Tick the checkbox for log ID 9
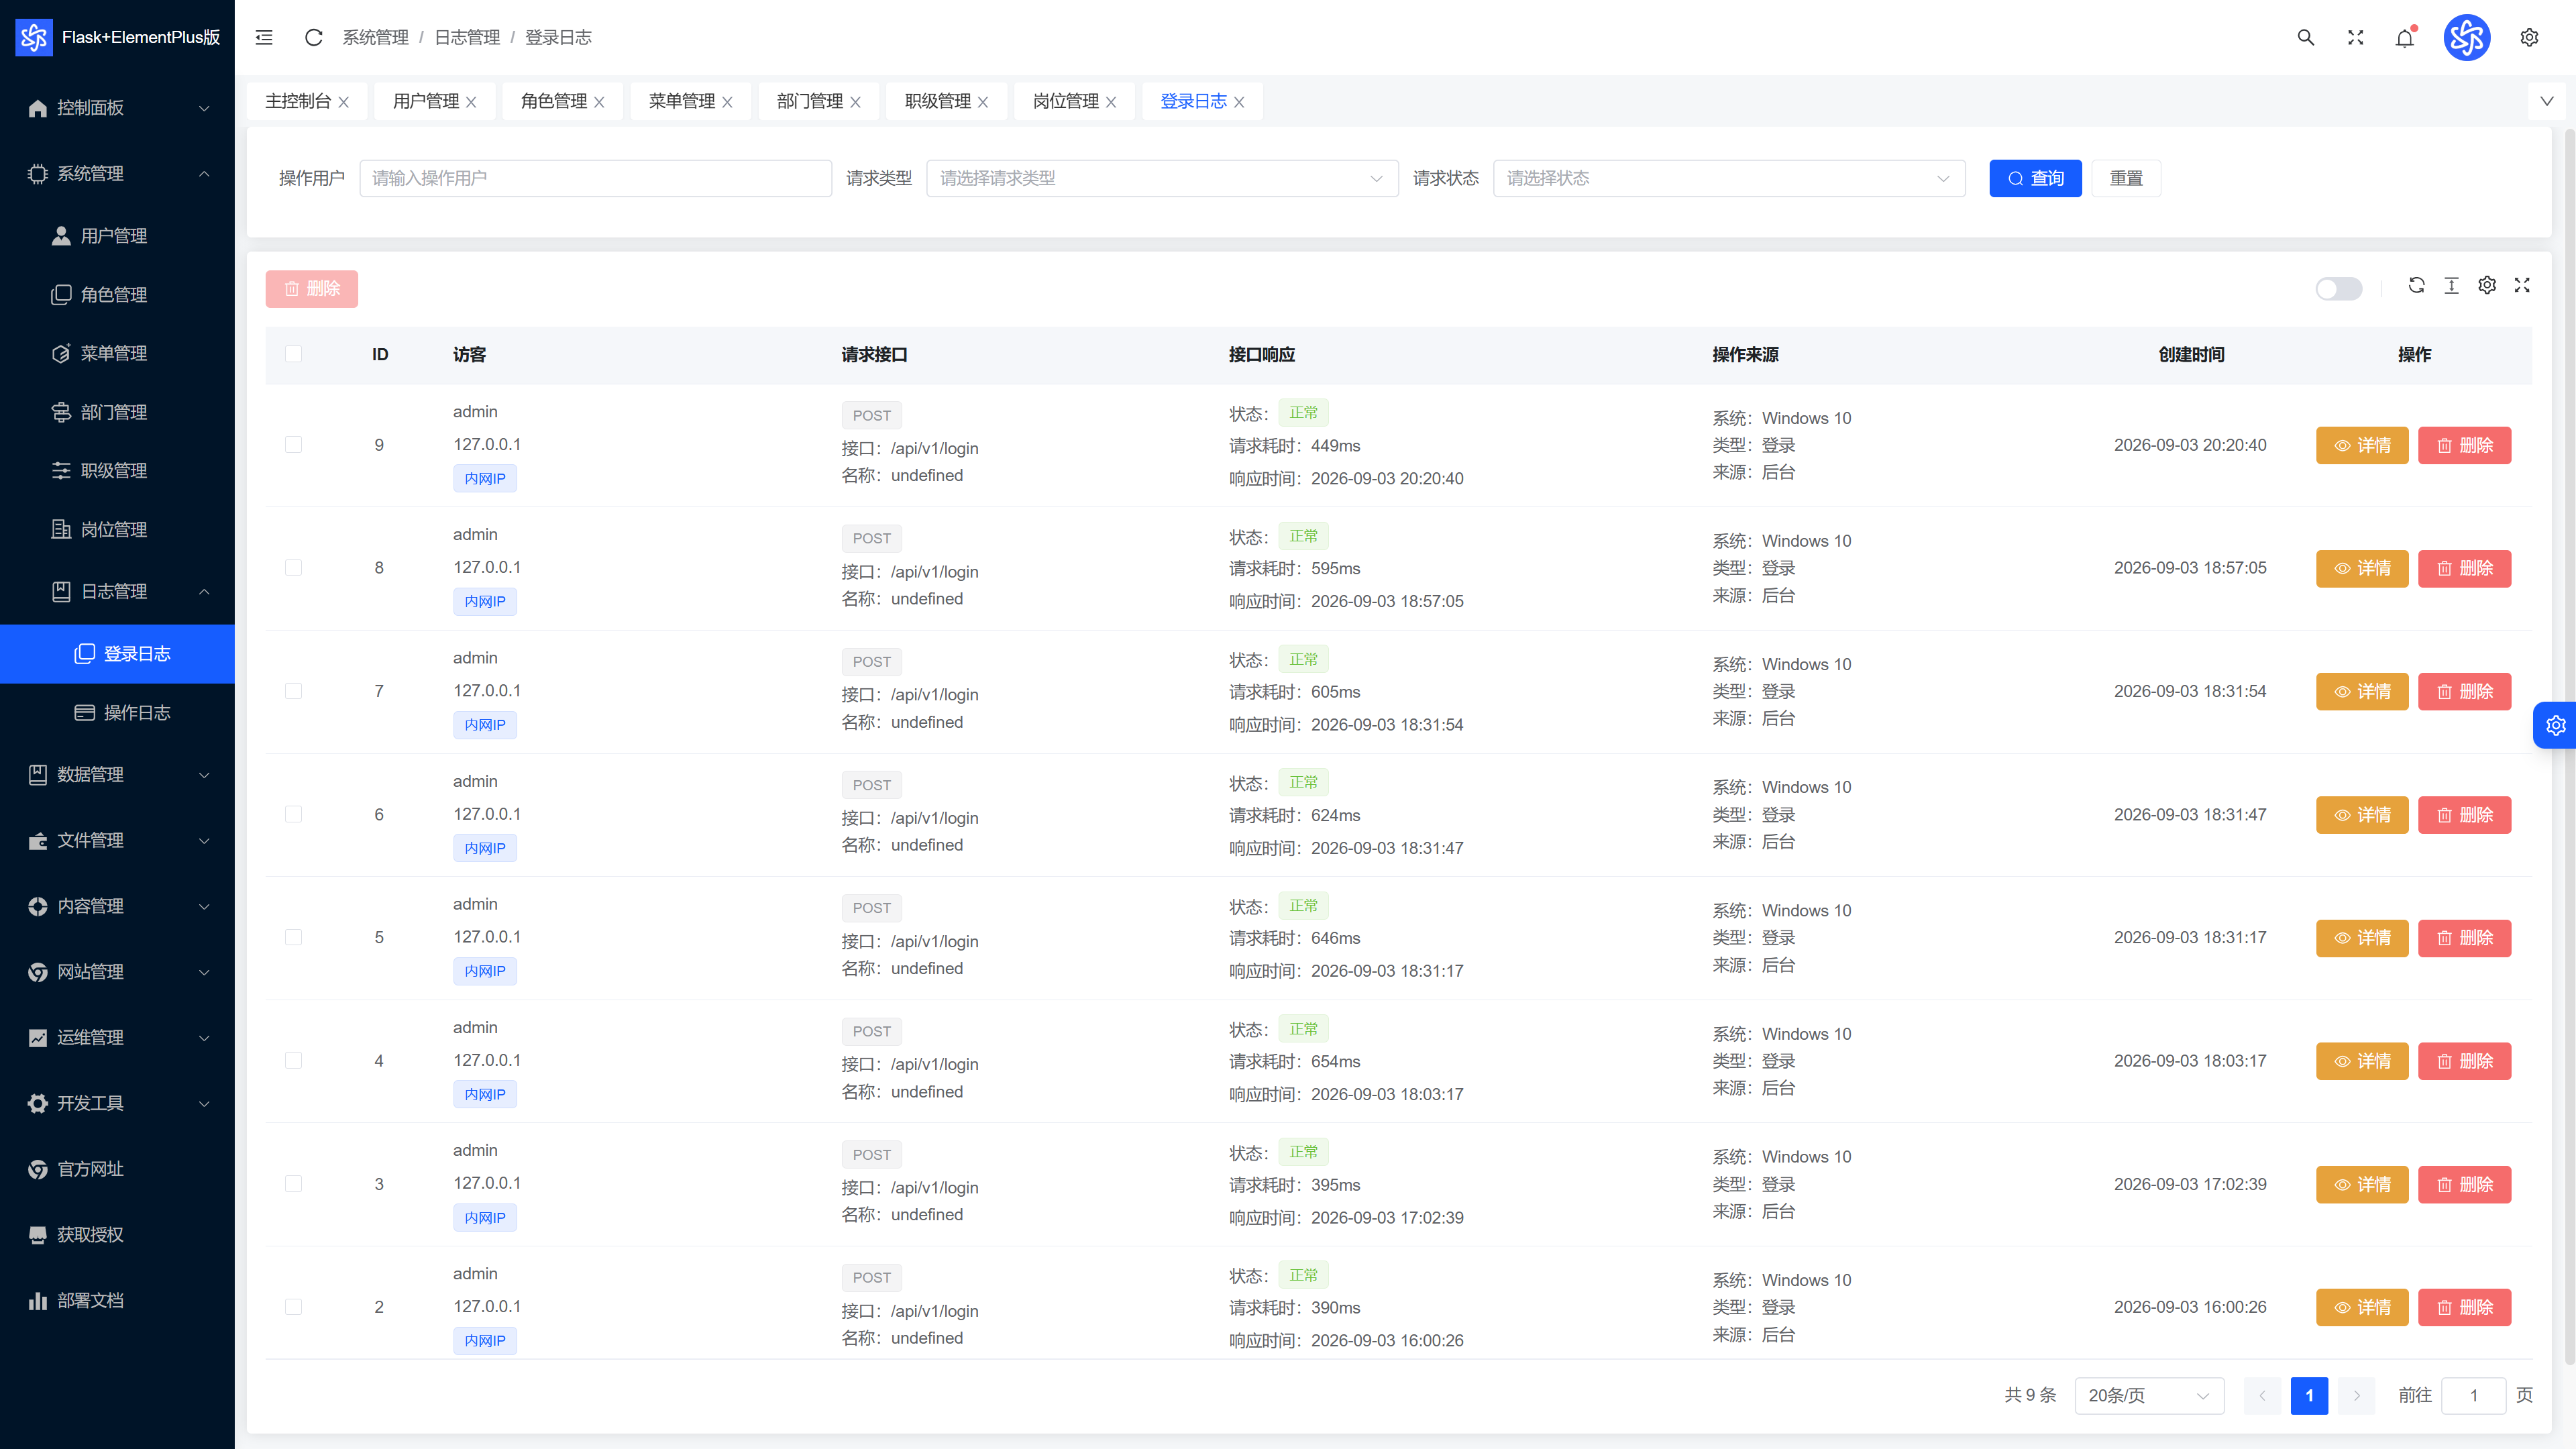 [293, 444]
